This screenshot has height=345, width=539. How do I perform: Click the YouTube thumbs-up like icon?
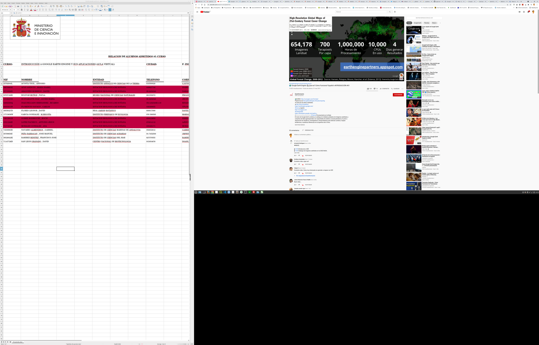(368, 89)
